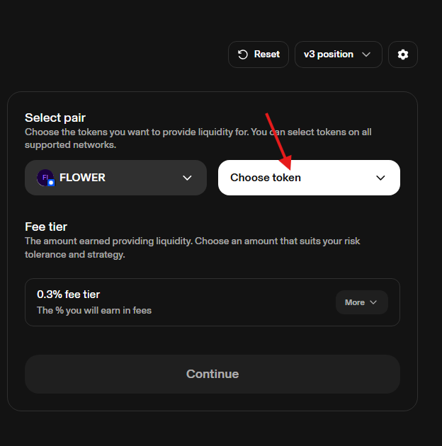The height and width of the screenshot is (446, 442).
Task: Expand fee options via More chevron
Action: pos(373,302)
